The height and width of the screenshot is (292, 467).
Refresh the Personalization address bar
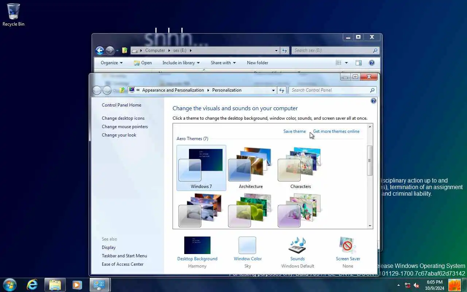(281, 90)
